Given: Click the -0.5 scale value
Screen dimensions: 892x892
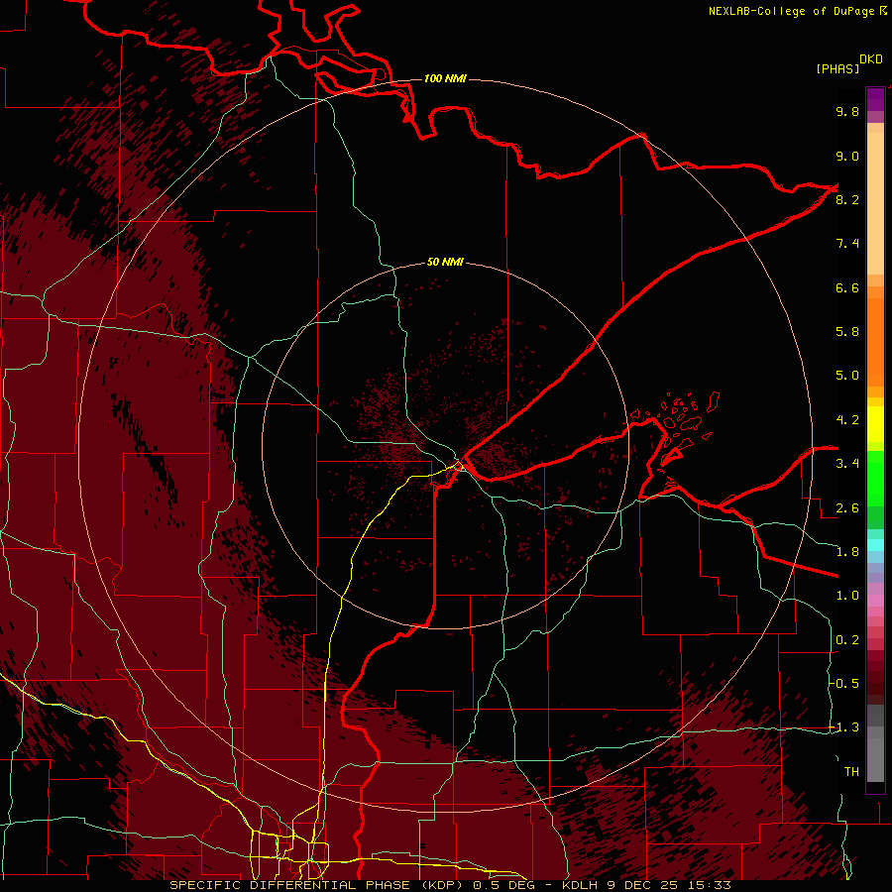Looking at the screenshot, I should click(x=844, y=683).
